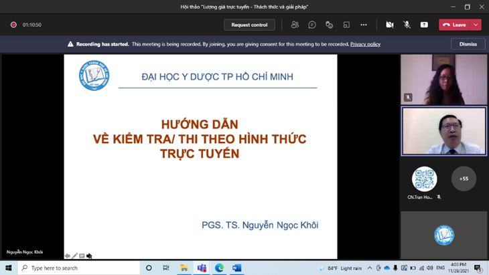Open Windows Start menu
The width and height of the screenshot is (489, 275).
[9, 268]
